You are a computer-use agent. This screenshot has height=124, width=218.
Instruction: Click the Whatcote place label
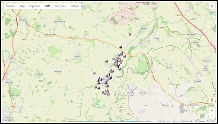(x=59, y=71)
